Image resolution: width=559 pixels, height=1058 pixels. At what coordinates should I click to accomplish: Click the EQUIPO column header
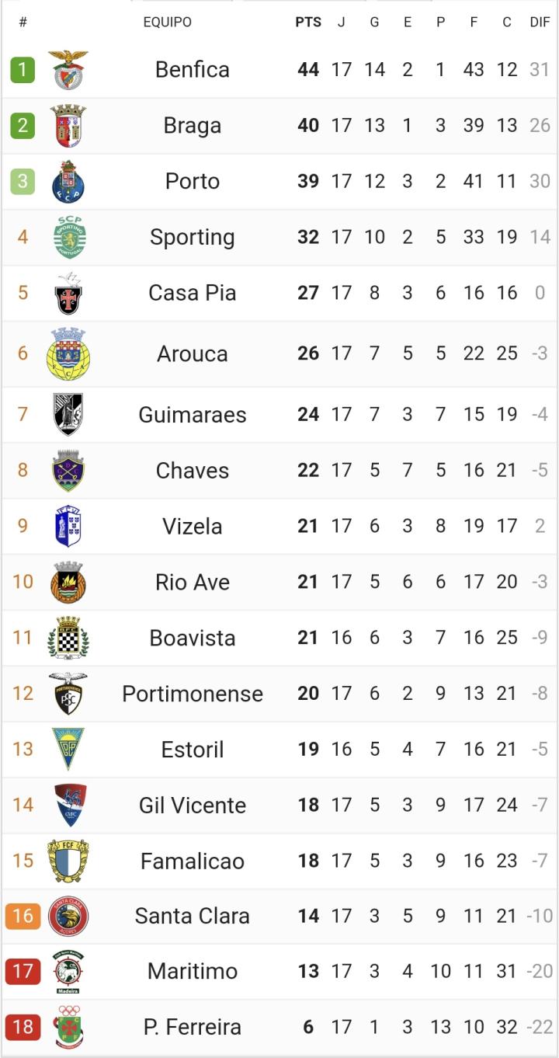167,23
